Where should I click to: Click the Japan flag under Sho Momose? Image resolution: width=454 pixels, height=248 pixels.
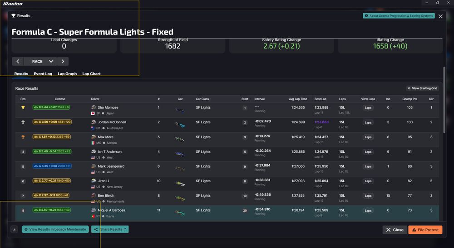(93, 113)
